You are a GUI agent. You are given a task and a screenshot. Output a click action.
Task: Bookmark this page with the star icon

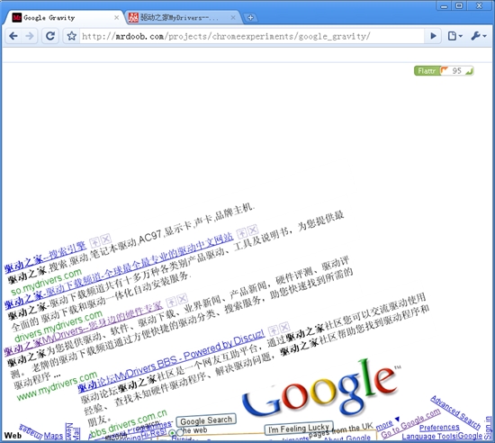point(72,36)
